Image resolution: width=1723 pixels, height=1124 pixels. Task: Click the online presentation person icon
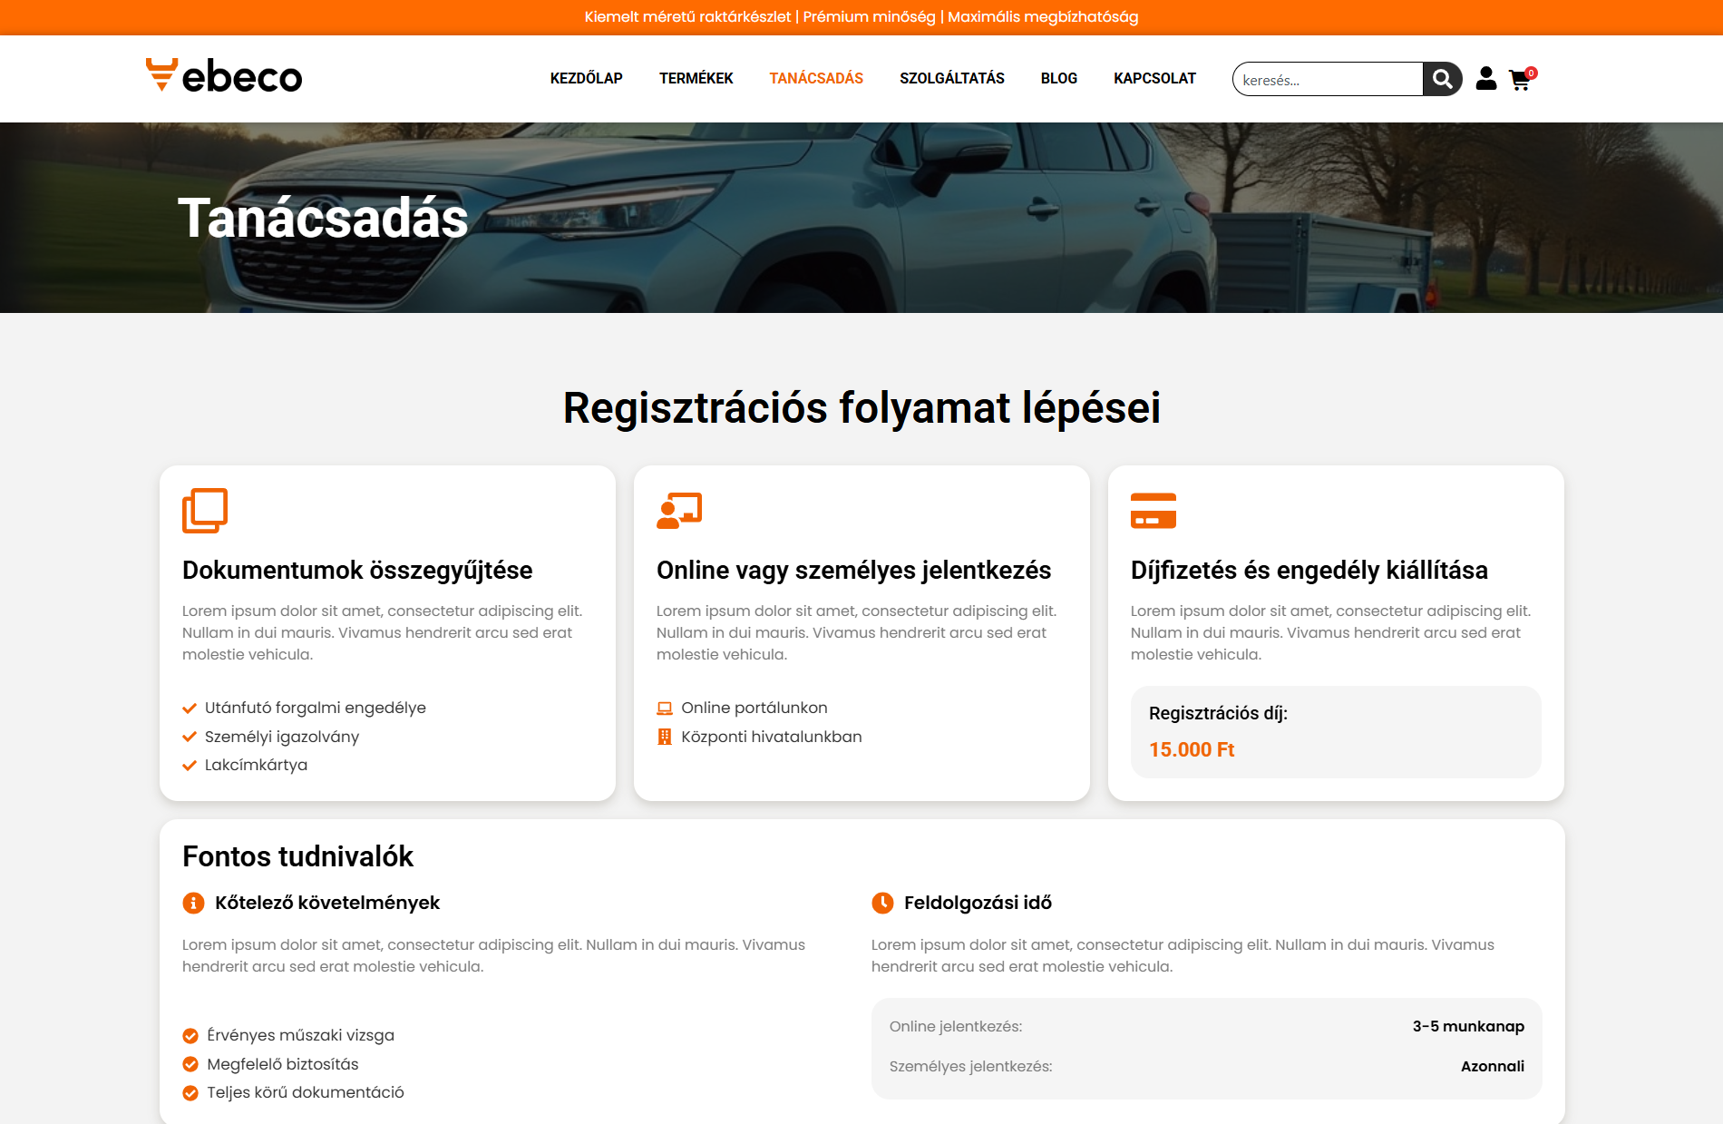(x=679, y=511)
